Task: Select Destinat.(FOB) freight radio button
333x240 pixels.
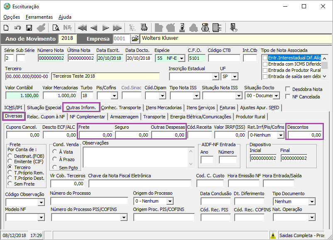Action: pos(10,156)
